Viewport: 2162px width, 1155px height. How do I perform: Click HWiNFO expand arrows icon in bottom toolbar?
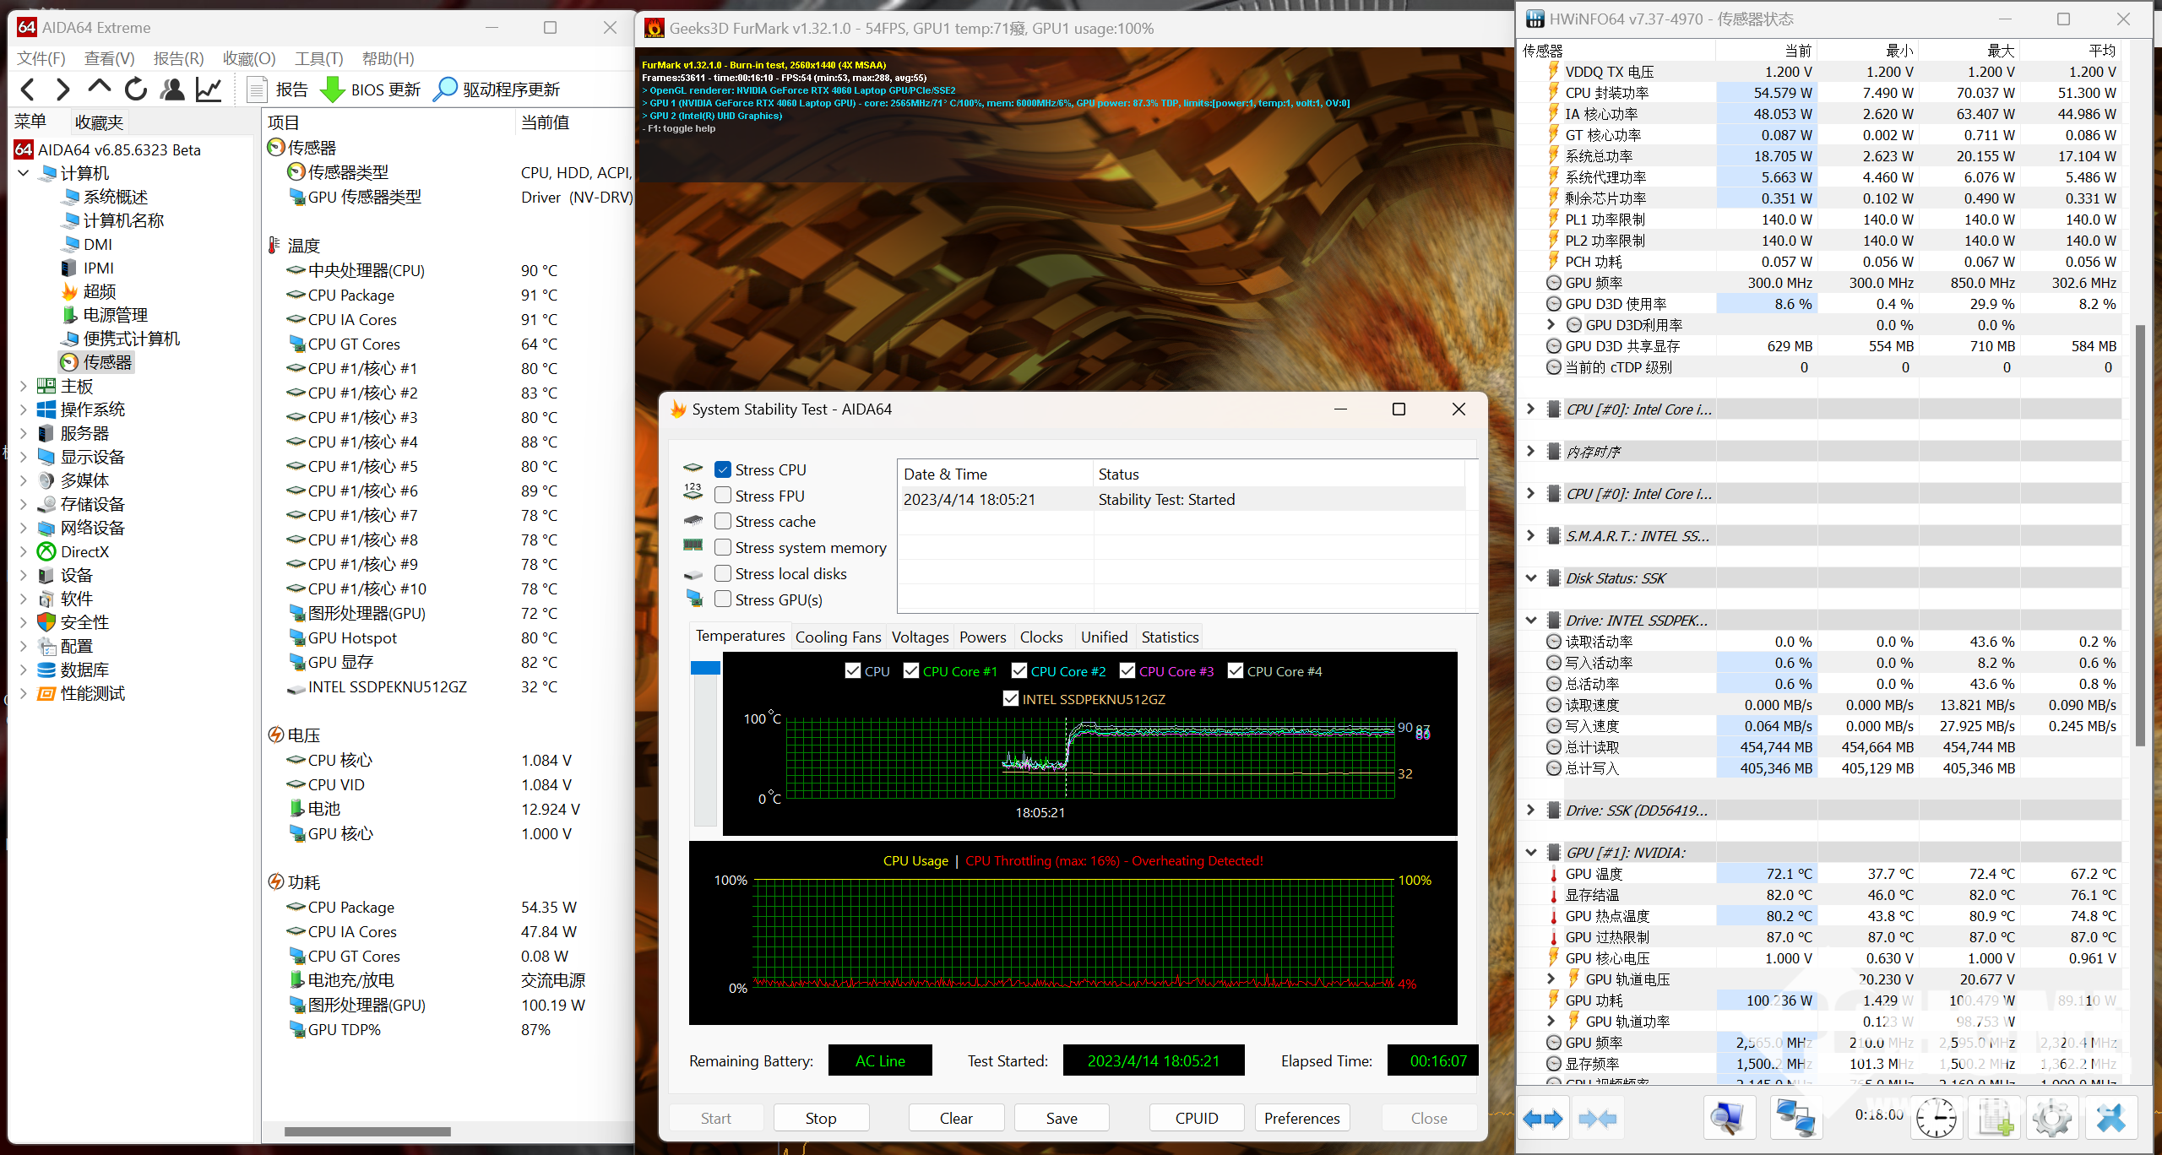(x=1543, y=1119)
